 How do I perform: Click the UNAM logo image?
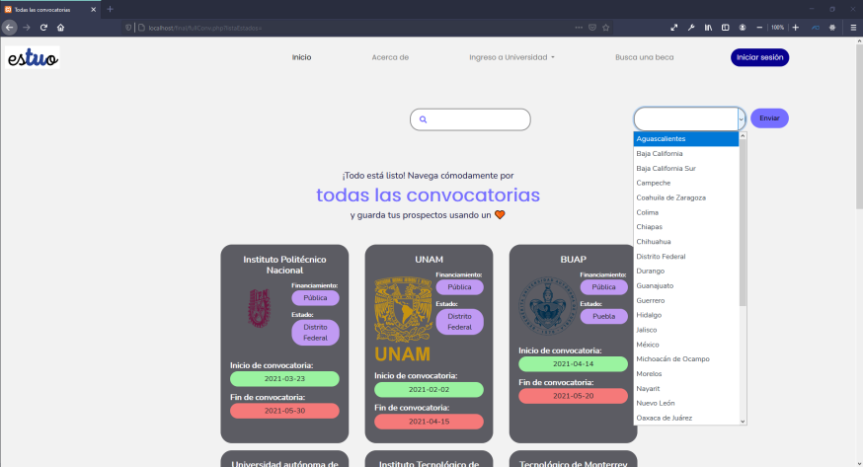403,320
